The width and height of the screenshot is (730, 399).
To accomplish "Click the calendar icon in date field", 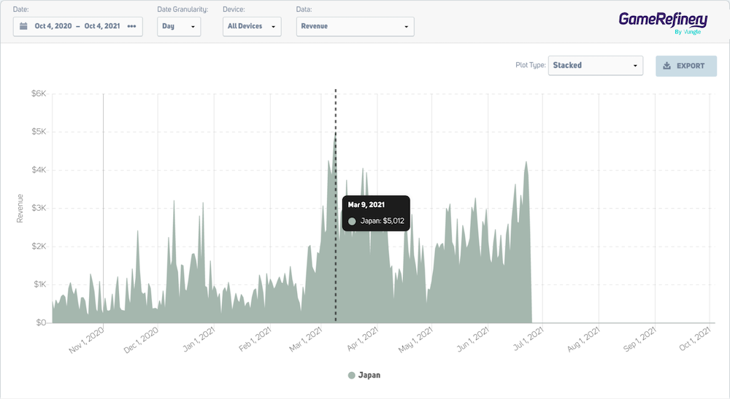I will pyautogui.click(x=23, y=26).
